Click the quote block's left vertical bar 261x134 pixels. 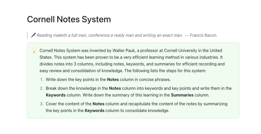click(x=27, y=35)
